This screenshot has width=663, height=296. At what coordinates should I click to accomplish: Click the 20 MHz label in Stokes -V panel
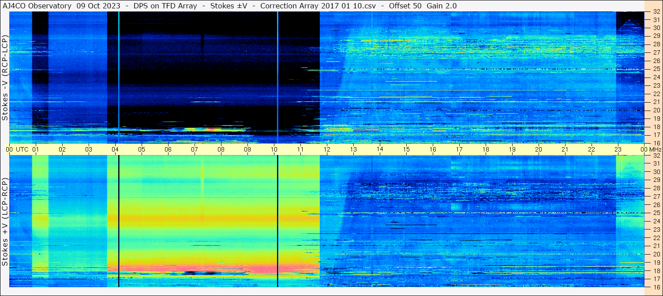tap(656, 110)
